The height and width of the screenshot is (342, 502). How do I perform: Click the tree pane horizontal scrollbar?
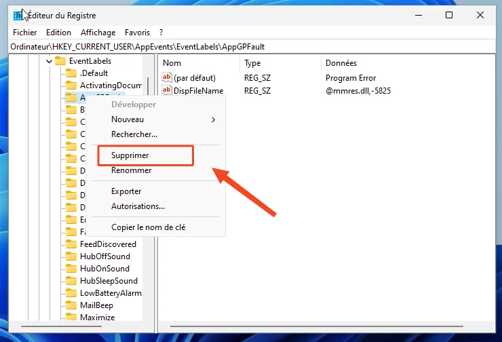pos(62,326)
